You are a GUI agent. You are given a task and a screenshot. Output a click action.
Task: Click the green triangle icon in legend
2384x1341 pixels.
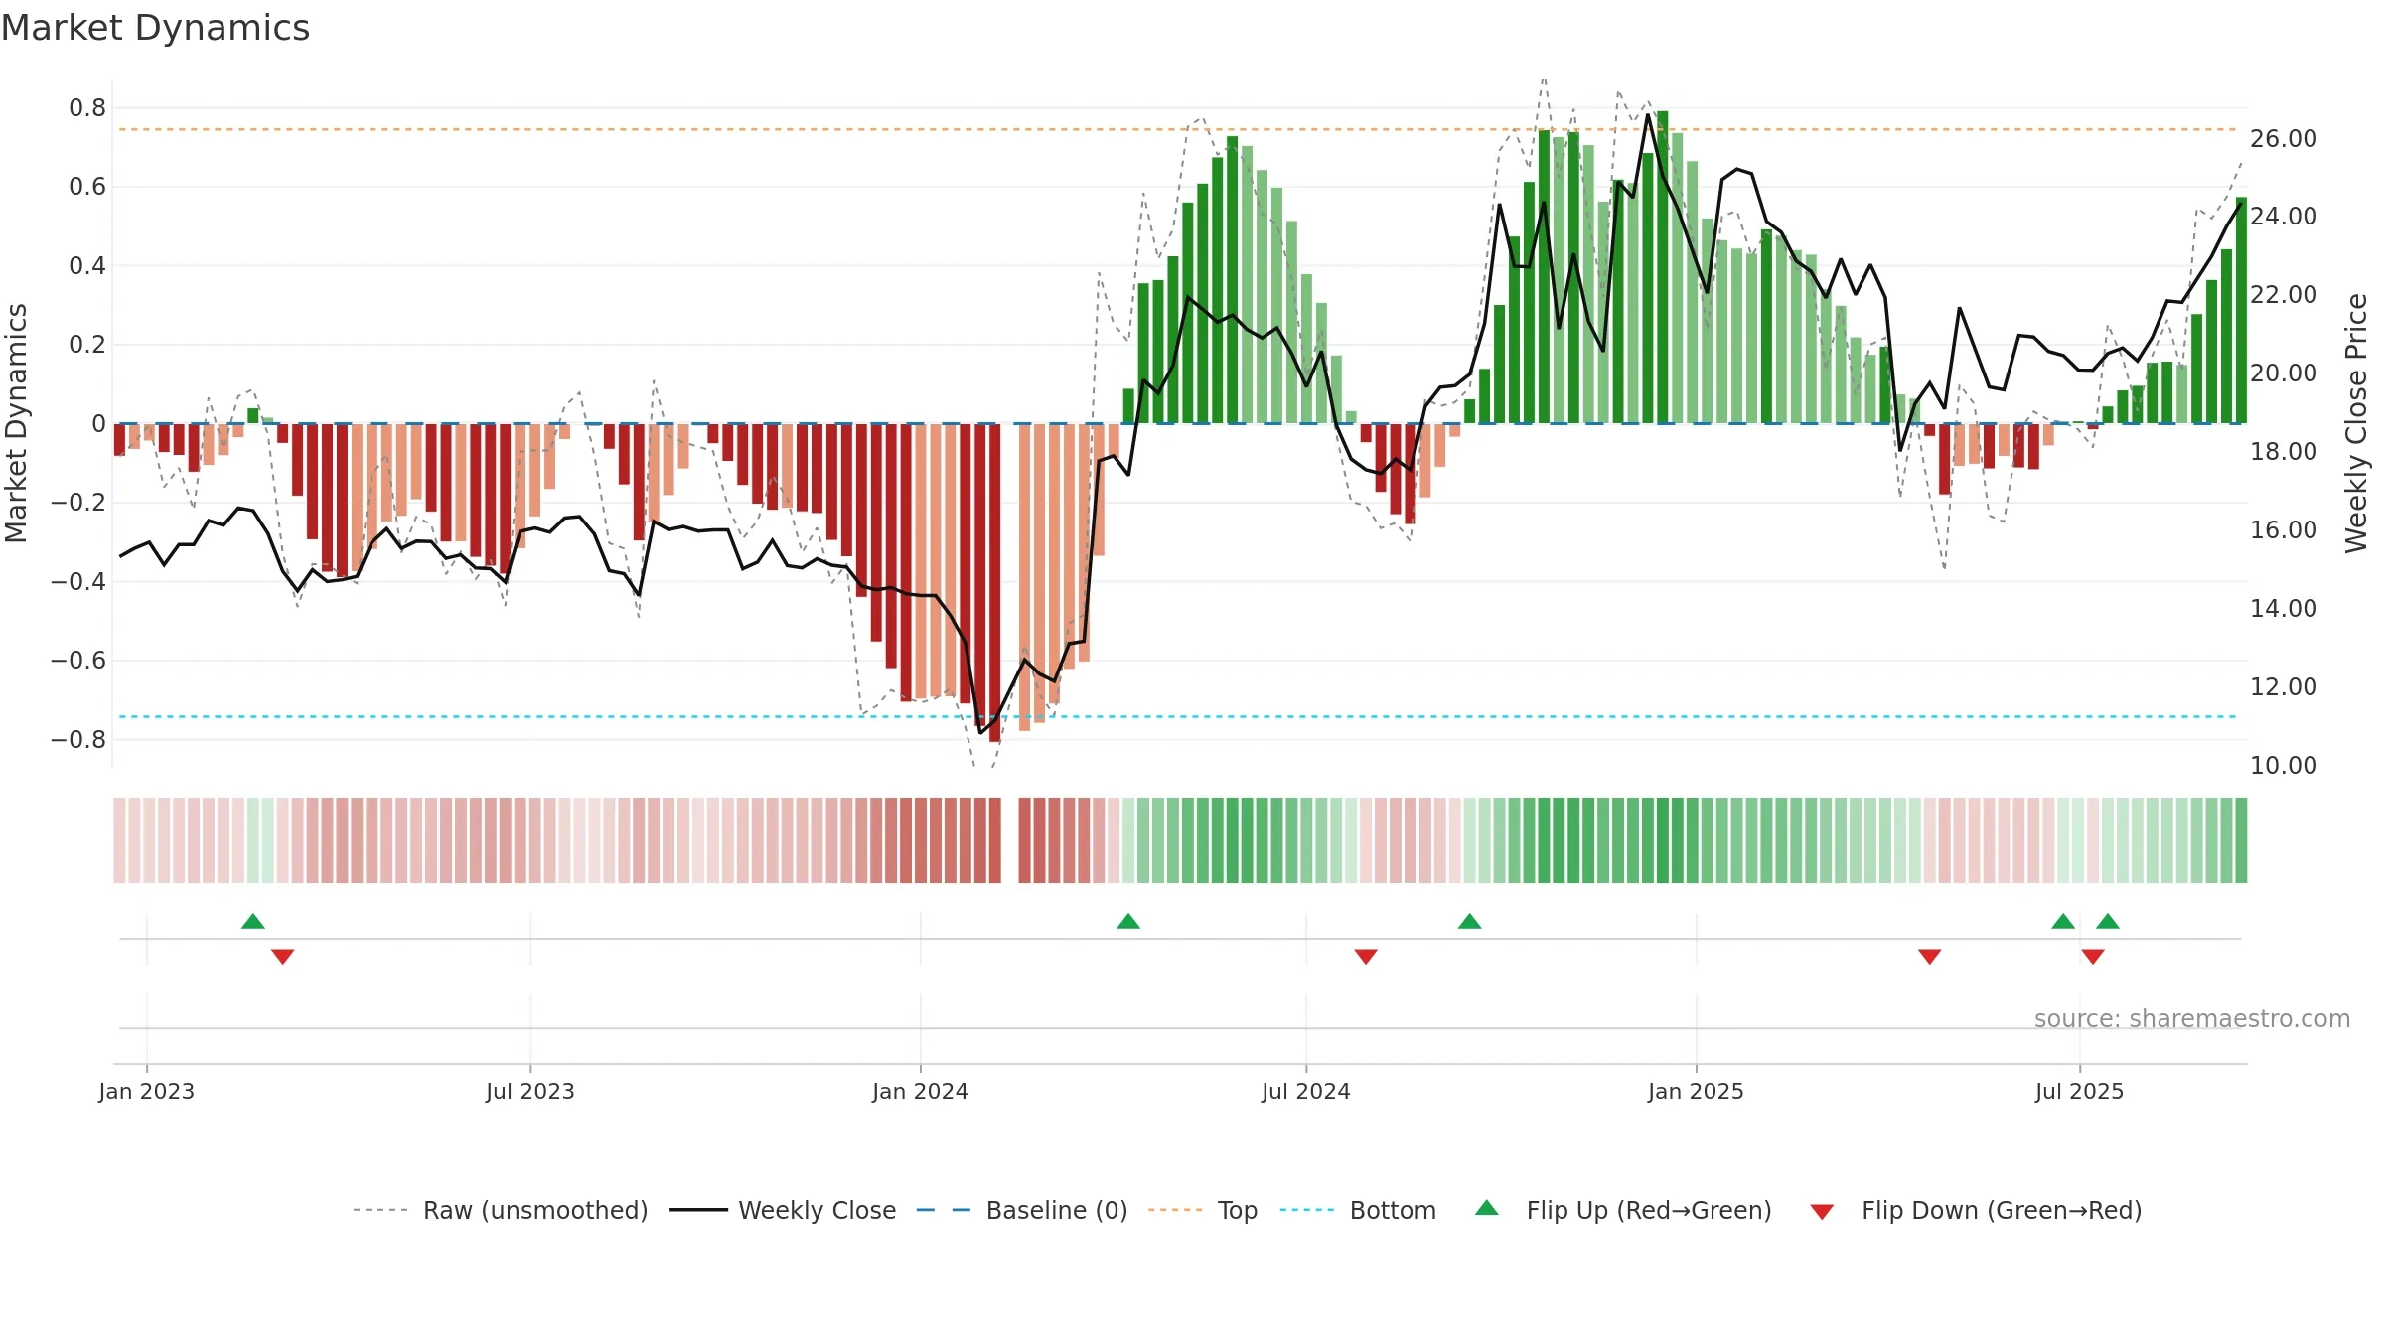point(1486,1208)
